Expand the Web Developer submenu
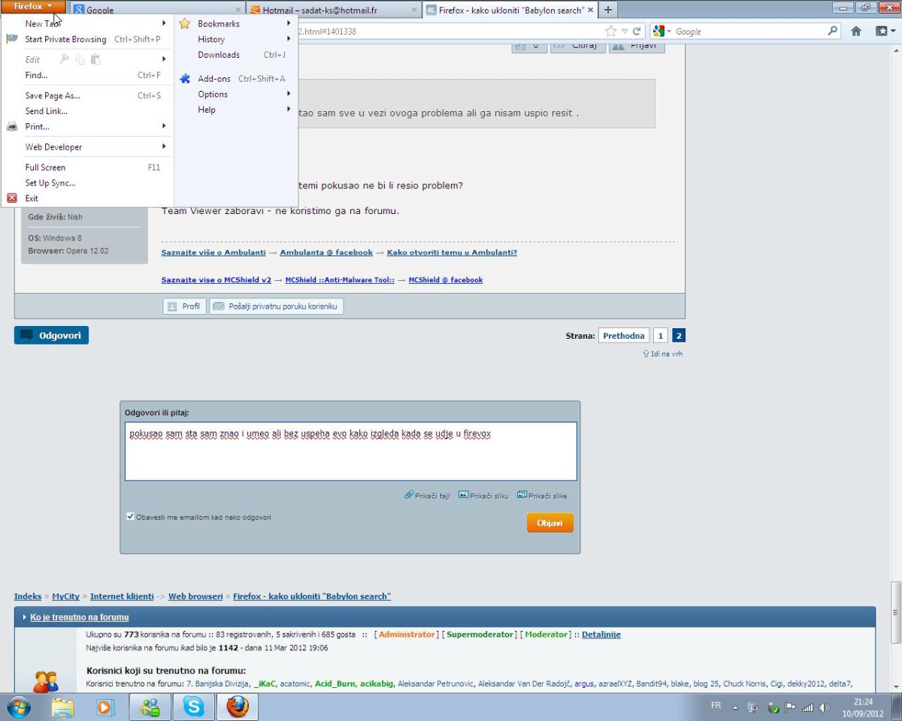902x721 pixels. 164,146
